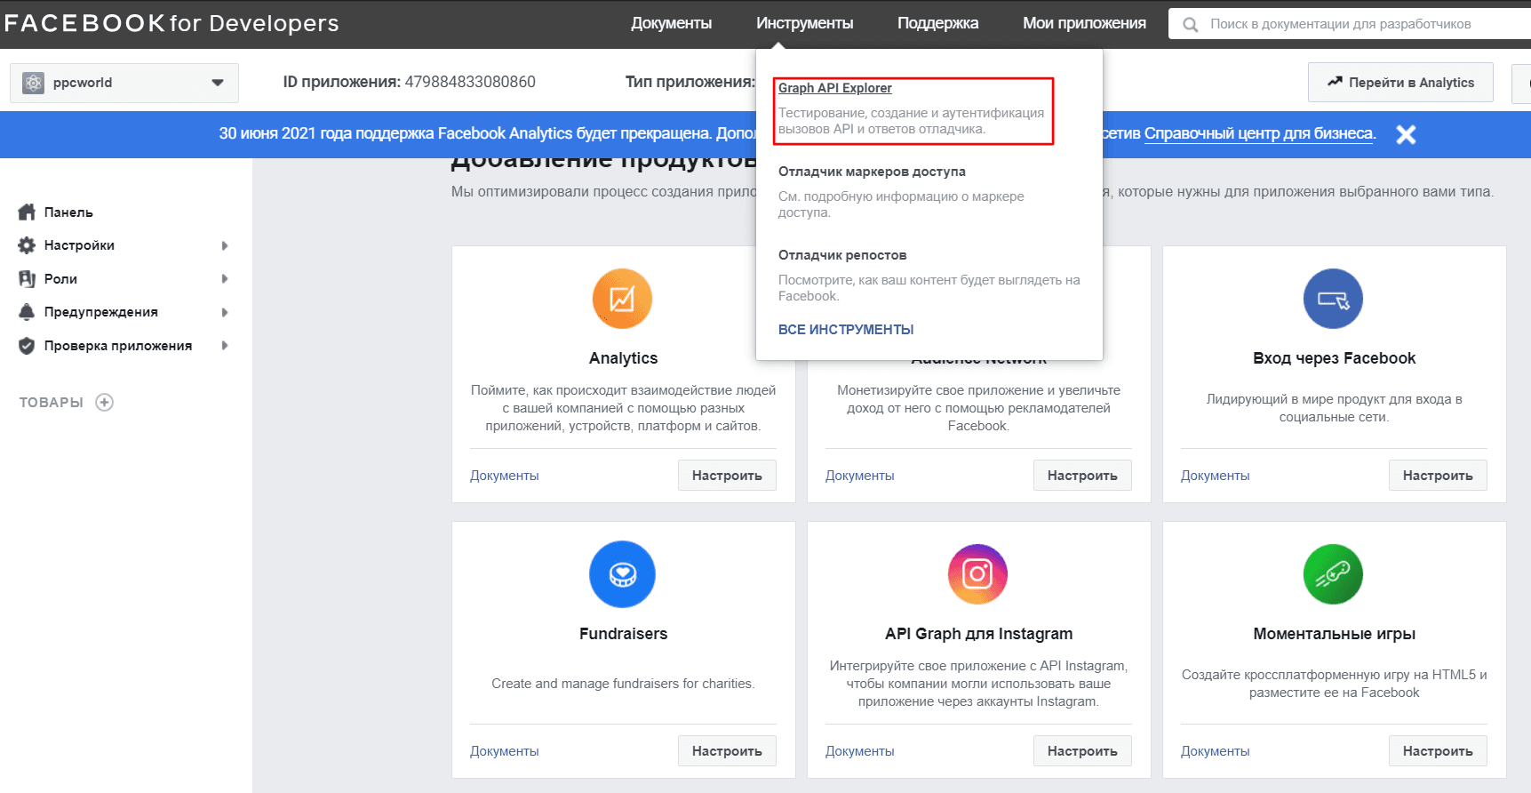Image resolution: width=1531 pixels, height=793 pixels.
Task: Click Настроить on the Fundraisers card
Action: [x=727, y=751]
